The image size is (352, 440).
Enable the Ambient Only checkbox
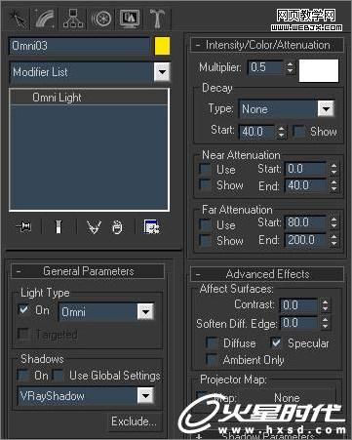pyautogui.click(x=212, y=360)
